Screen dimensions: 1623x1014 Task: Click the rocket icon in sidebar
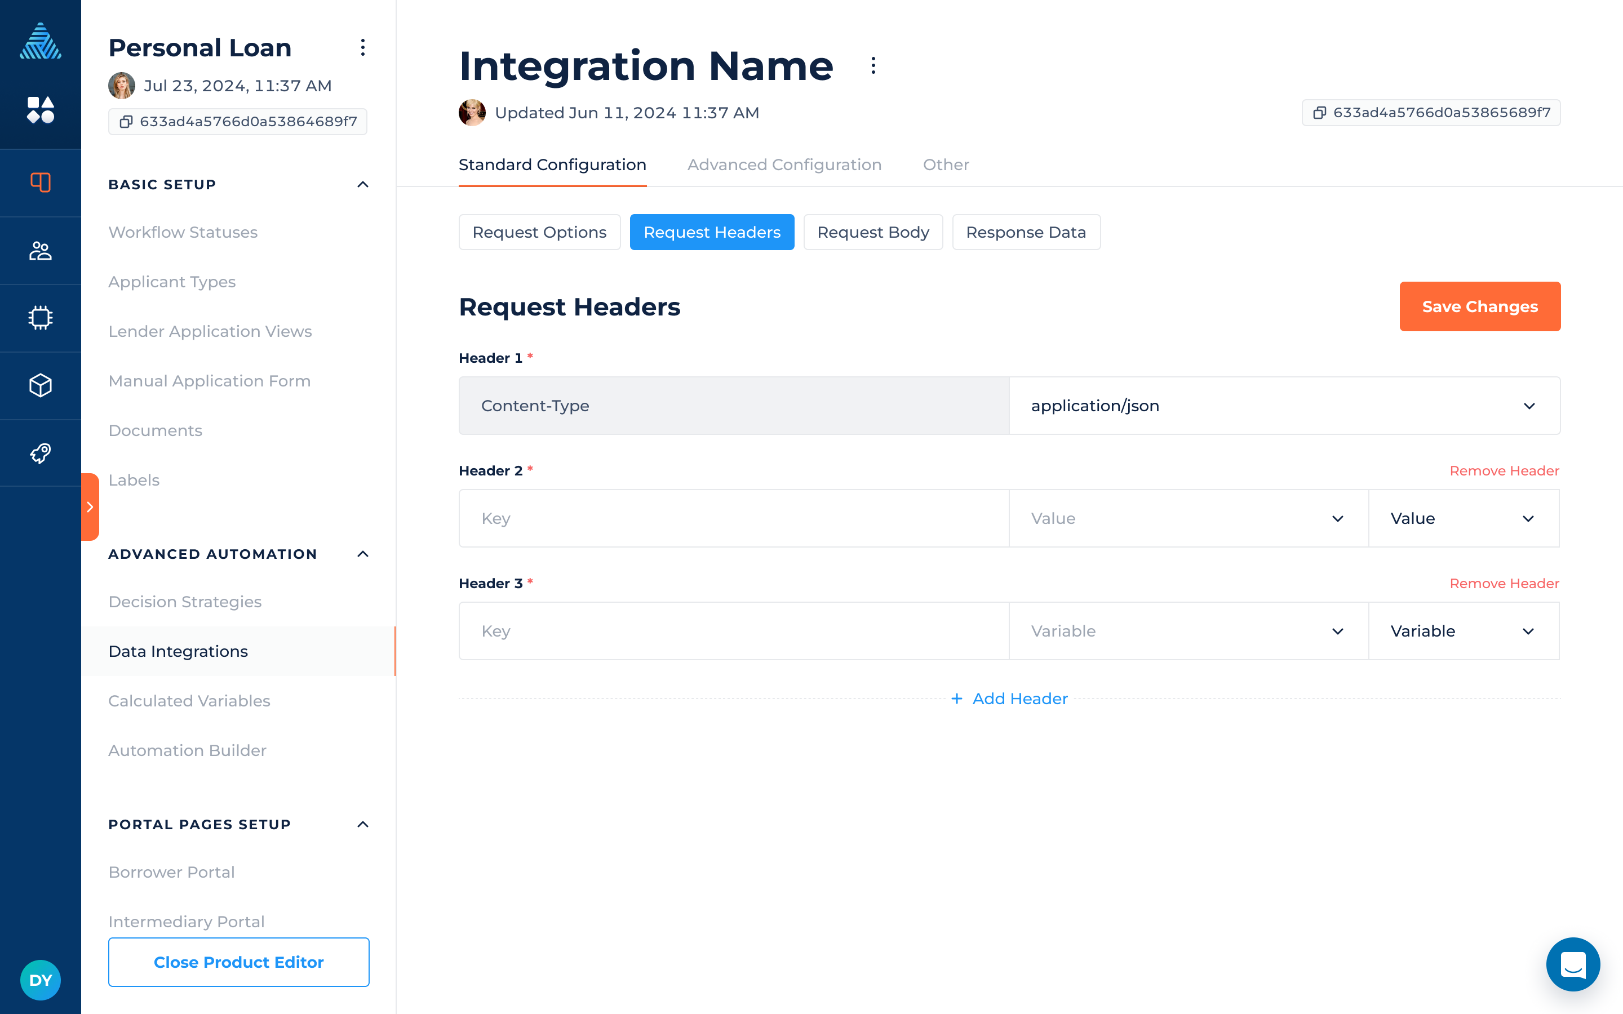point(40,453)
